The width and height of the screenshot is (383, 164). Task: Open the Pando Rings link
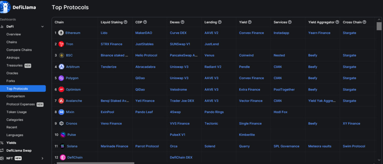click(x=214, y=112)
